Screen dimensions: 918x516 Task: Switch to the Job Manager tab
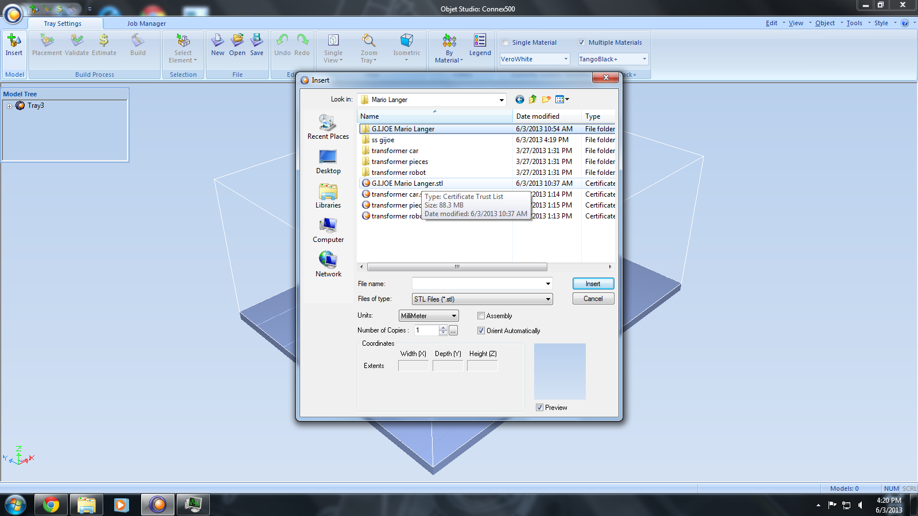tap(146, 24)
